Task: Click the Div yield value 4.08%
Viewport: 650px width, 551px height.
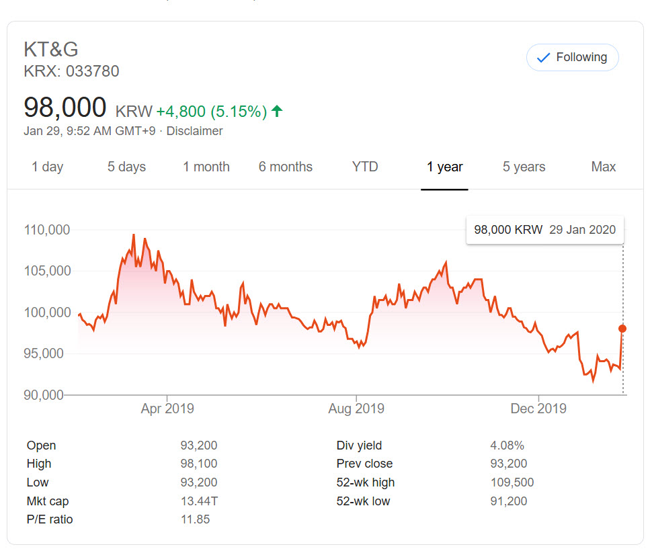Action: [507, 446]
